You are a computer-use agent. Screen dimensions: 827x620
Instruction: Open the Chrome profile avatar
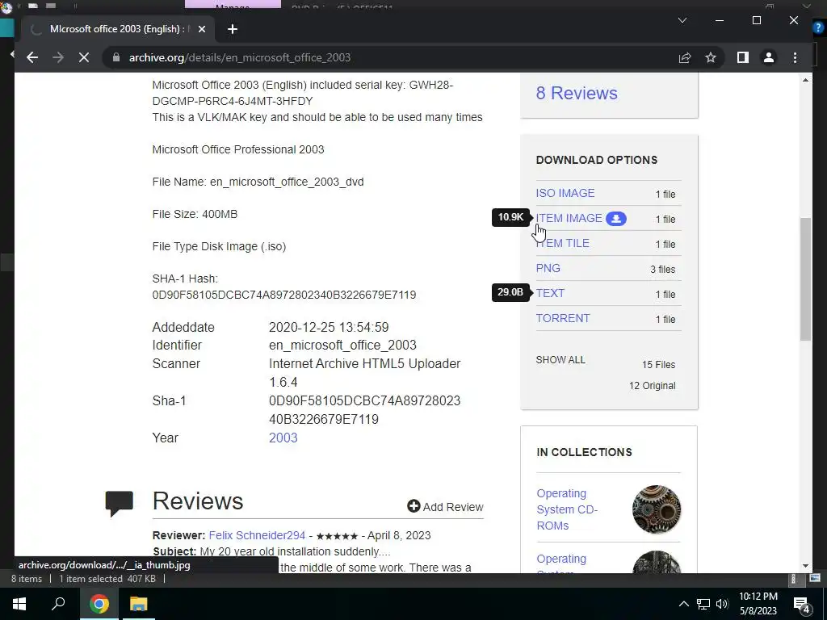tap(769, 57)
